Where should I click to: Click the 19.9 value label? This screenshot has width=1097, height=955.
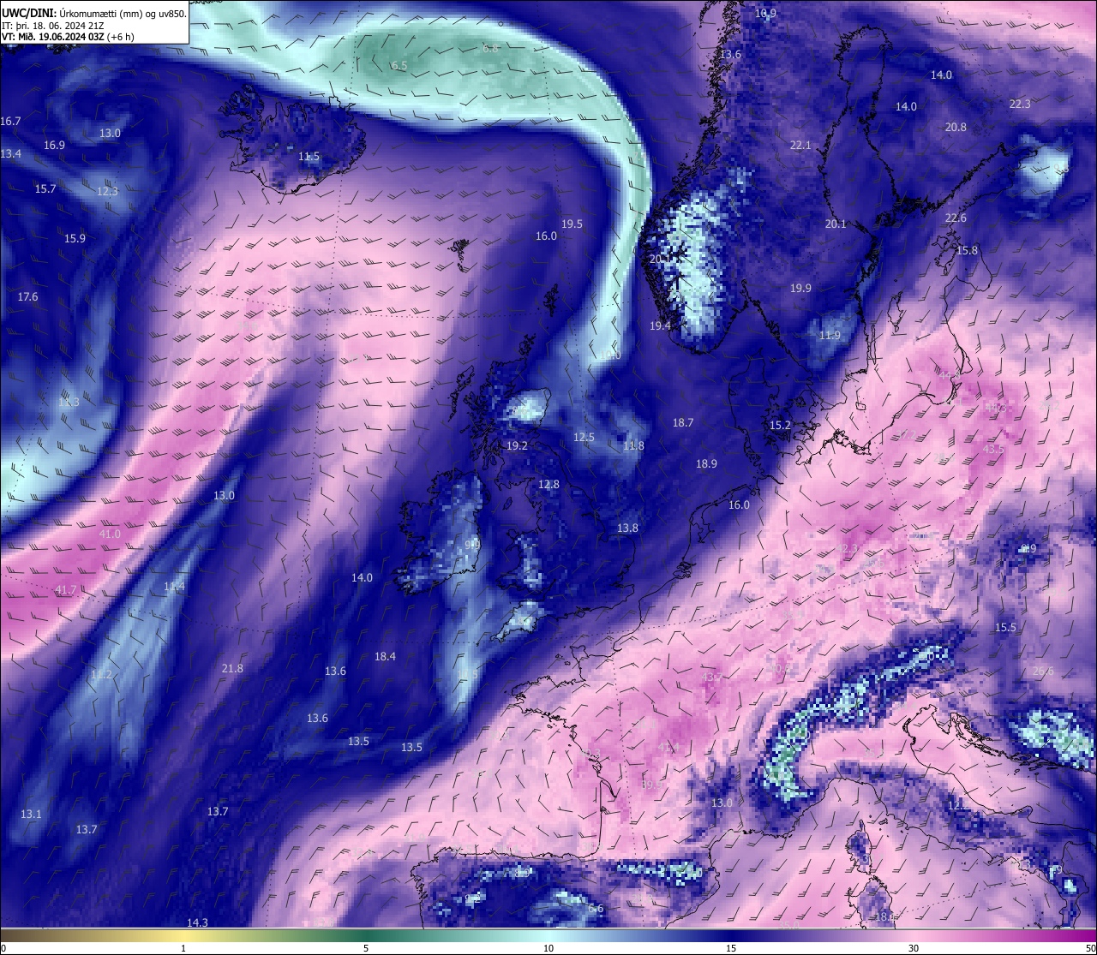click(x=800, y=288)
